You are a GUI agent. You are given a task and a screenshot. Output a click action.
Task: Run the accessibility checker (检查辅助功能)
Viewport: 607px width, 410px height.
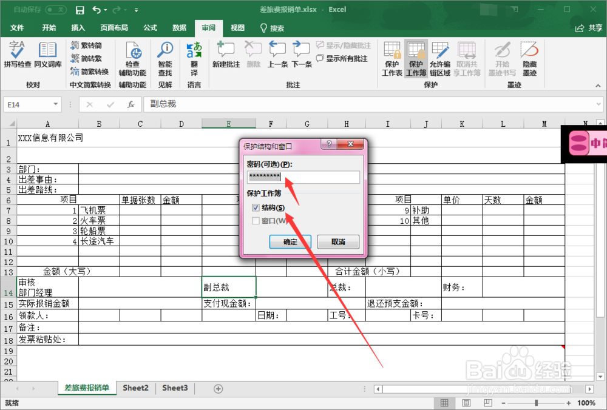(x=132, y=59)
